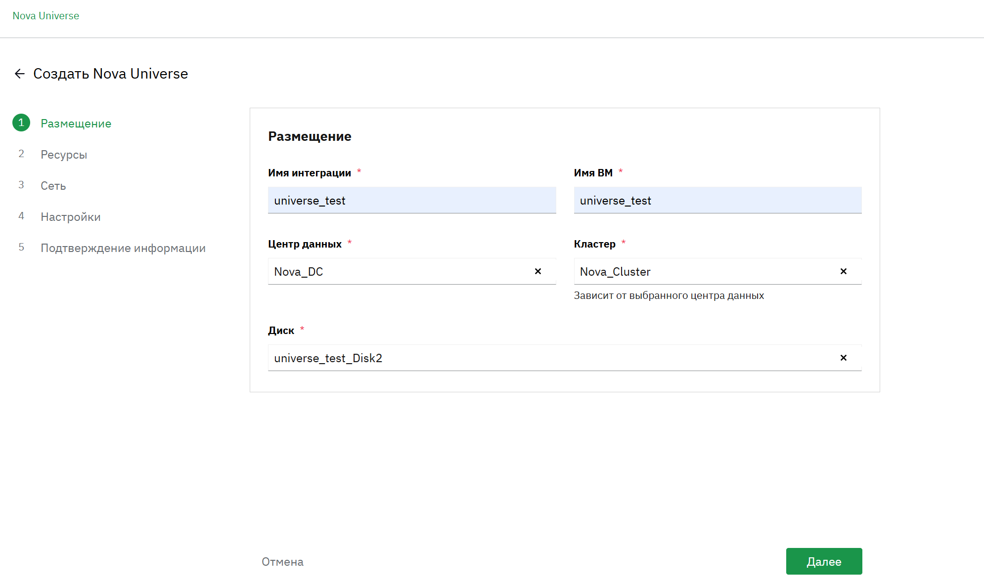
Task: Focus the Имя ВМ input field
Action: click(717, 200)
